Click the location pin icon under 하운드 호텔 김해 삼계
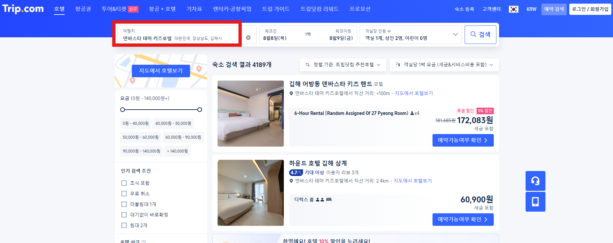Screen dimensions: 613x243 pos(291,181)
